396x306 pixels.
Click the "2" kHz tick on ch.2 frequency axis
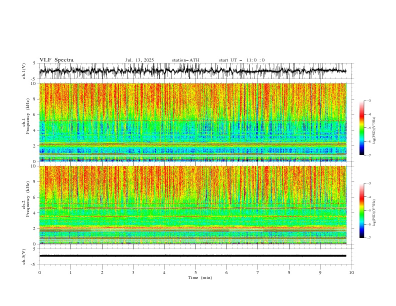35,228
